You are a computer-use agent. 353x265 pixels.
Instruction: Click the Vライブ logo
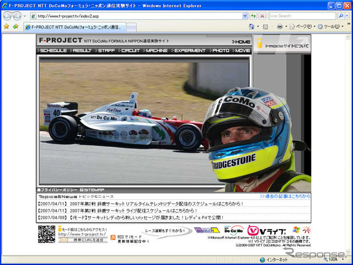266,231
